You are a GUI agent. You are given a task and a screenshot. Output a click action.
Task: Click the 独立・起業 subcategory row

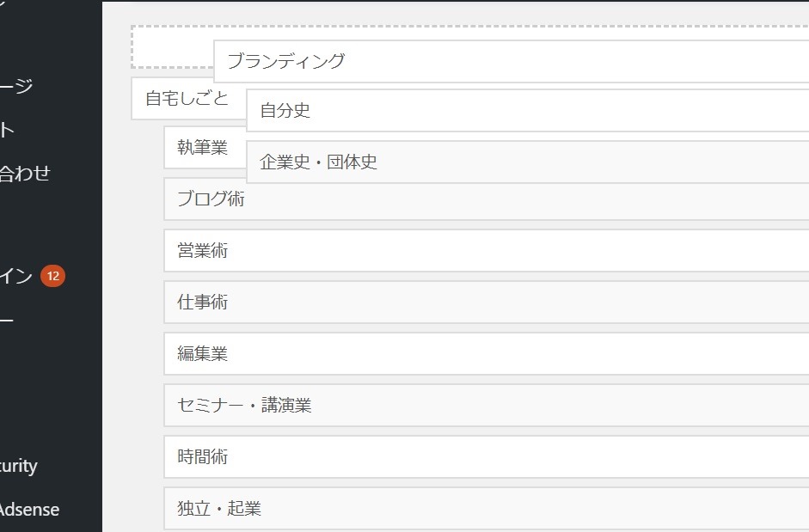[486, 509]
